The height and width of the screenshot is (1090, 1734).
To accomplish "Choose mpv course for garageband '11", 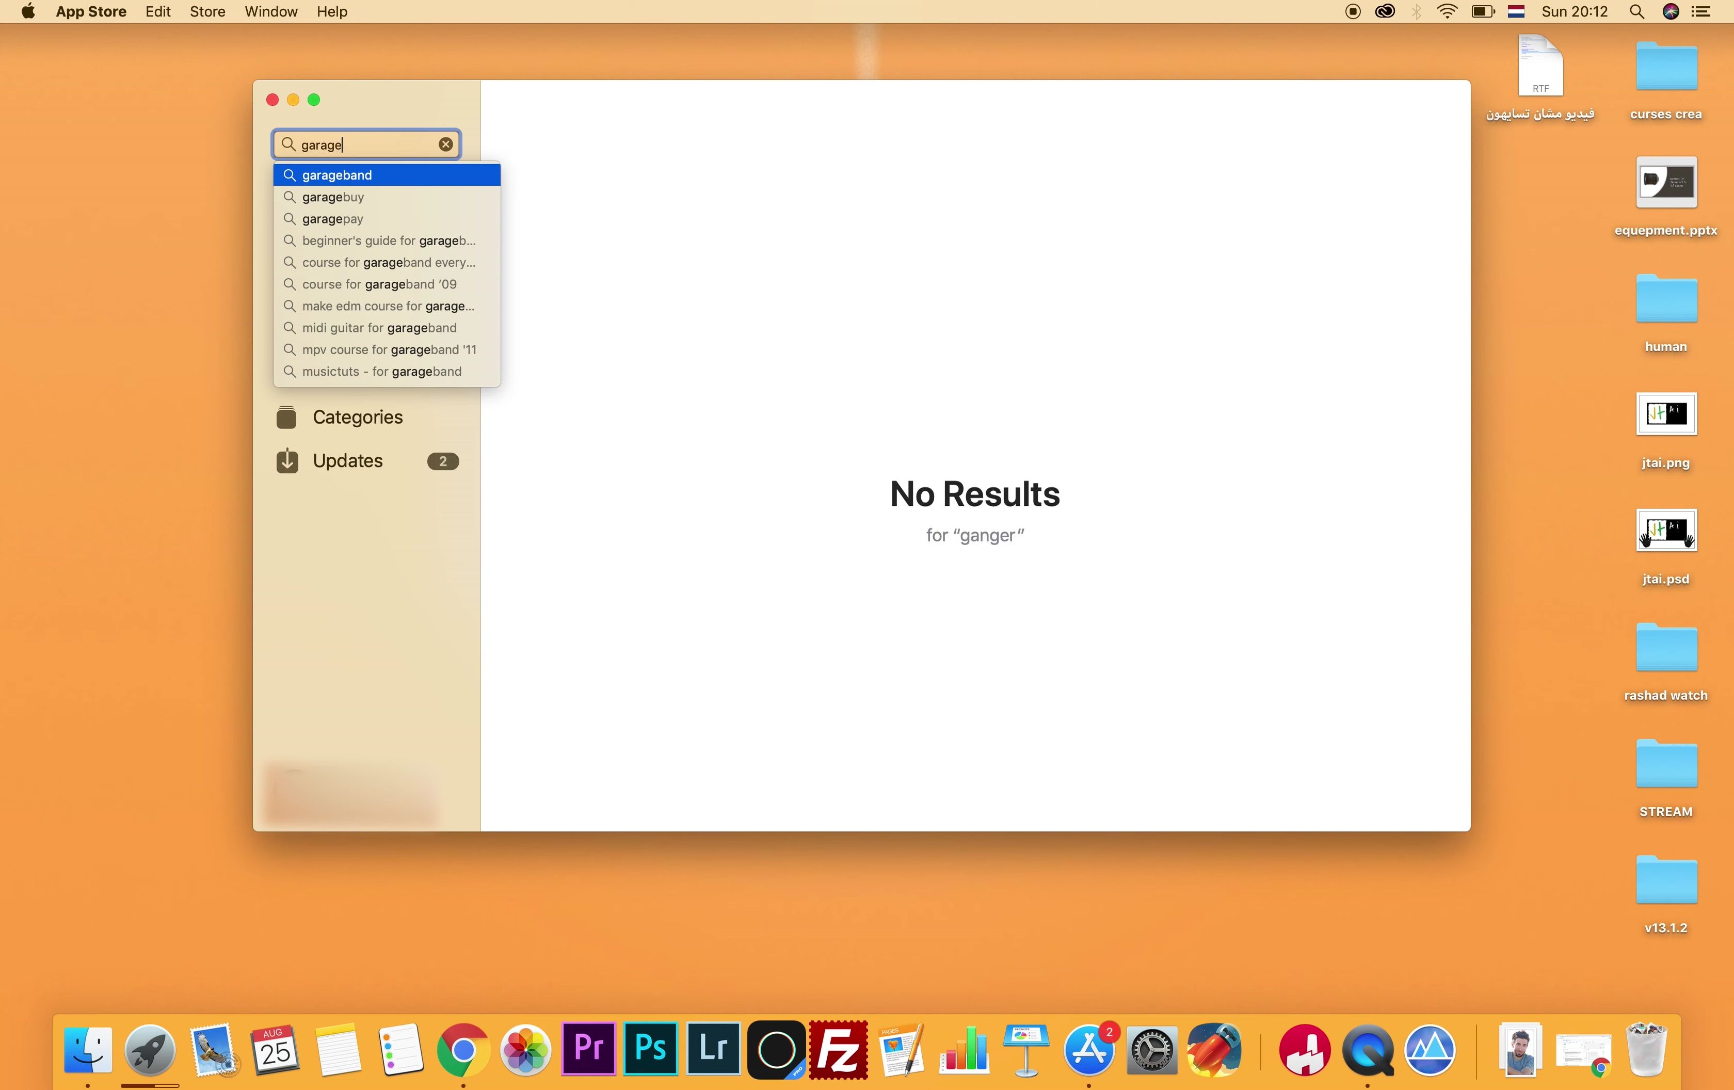I will coord(387,350).
